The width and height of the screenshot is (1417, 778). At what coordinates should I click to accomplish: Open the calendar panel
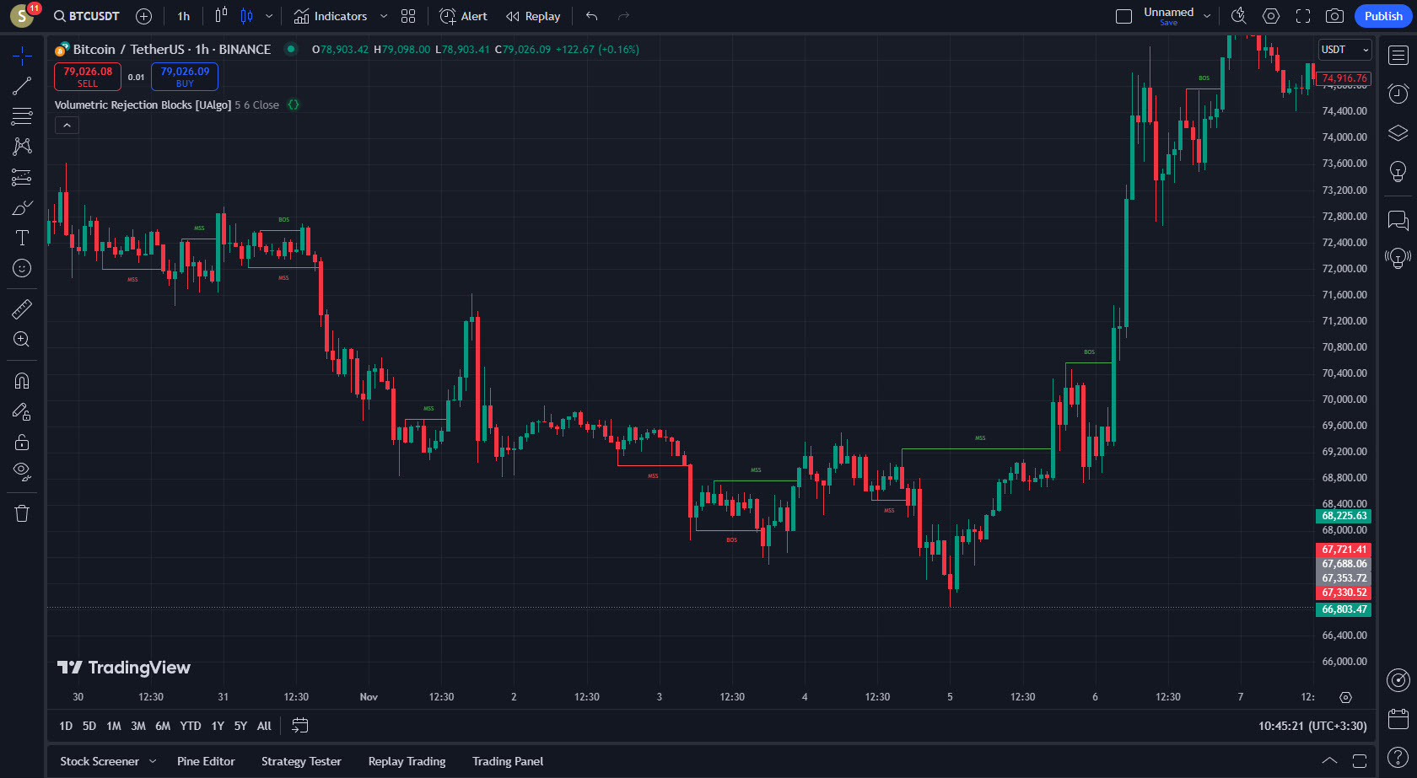tap(1398, 719)
